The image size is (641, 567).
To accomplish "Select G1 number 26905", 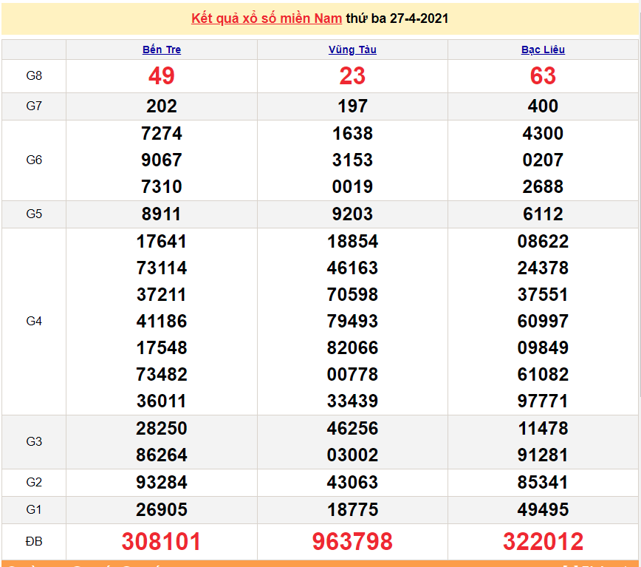I will coord(162,510).
